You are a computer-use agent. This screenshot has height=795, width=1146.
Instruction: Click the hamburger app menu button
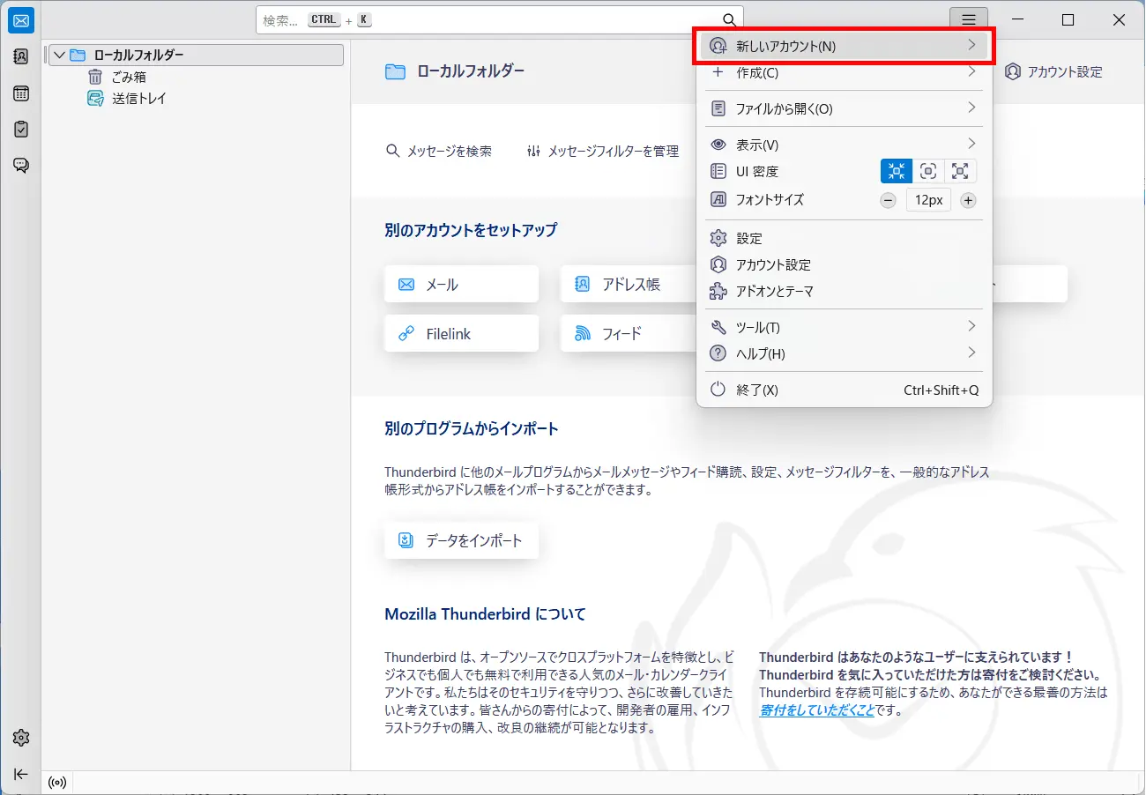point(969,20)
